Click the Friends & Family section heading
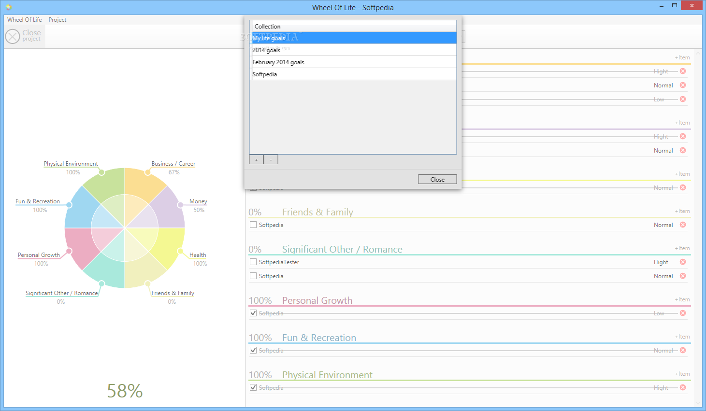The height and width of the screenshot is (411, 706). (317, 212)
